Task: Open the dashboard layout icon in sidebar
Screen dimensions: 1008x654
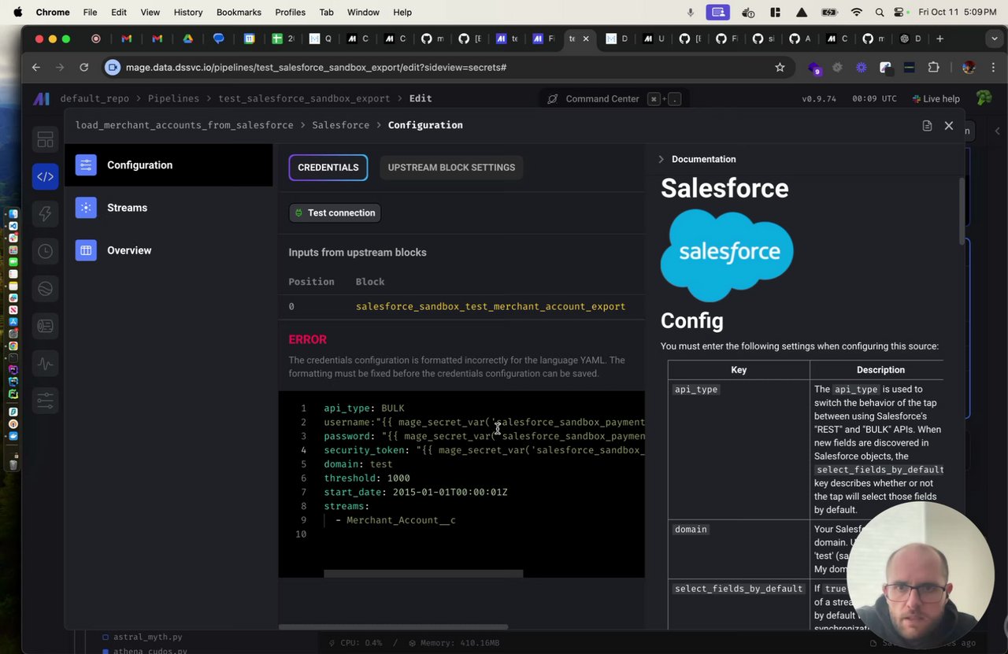Action: point(45,140)
